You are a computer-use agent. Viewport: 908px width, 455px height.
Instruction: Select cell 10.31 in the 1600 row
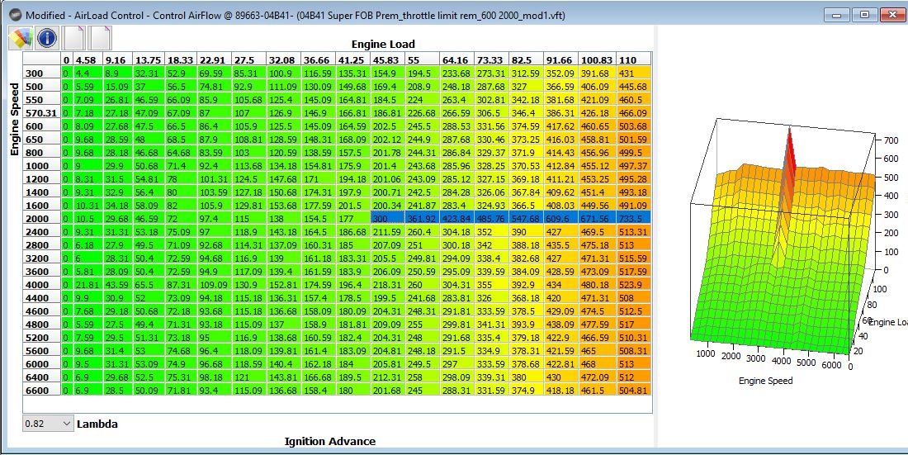pyautogui.click(x=87, y=205)
